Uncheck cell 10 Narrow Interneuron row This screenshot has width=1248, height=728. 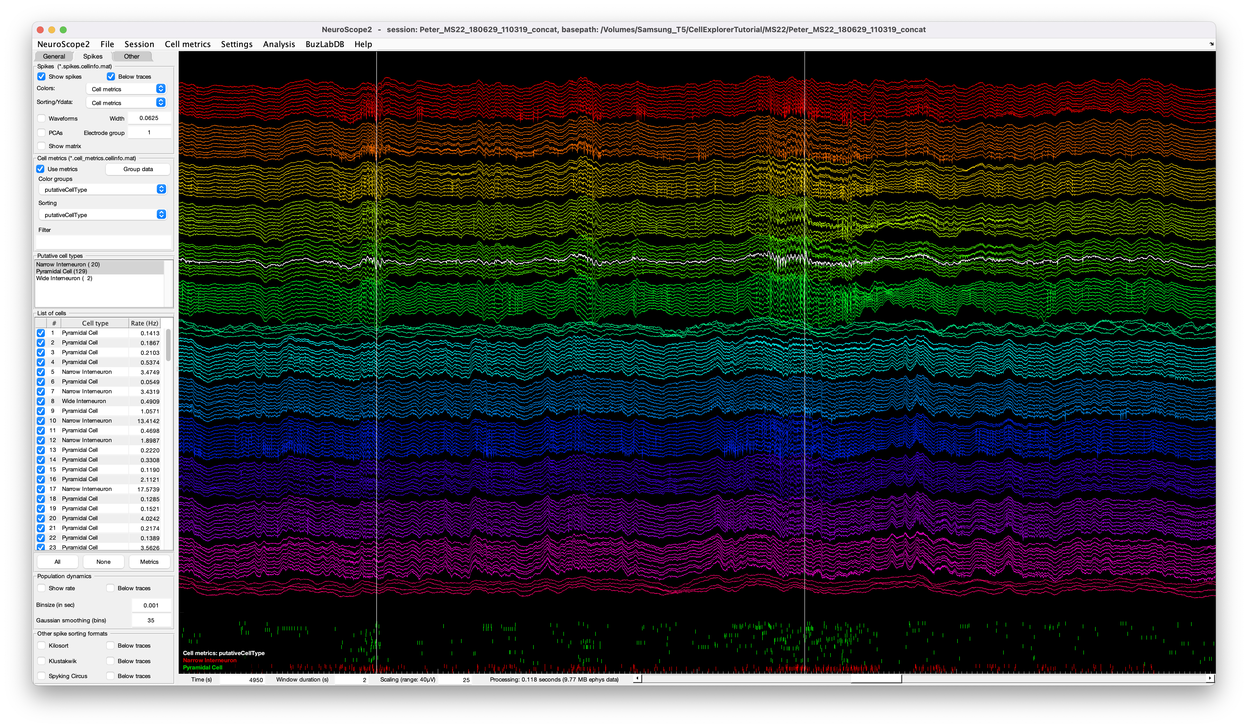[41, 421]
